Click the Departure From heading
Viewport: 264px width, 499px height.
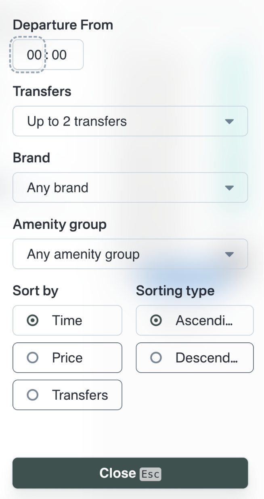pos(63,25)
